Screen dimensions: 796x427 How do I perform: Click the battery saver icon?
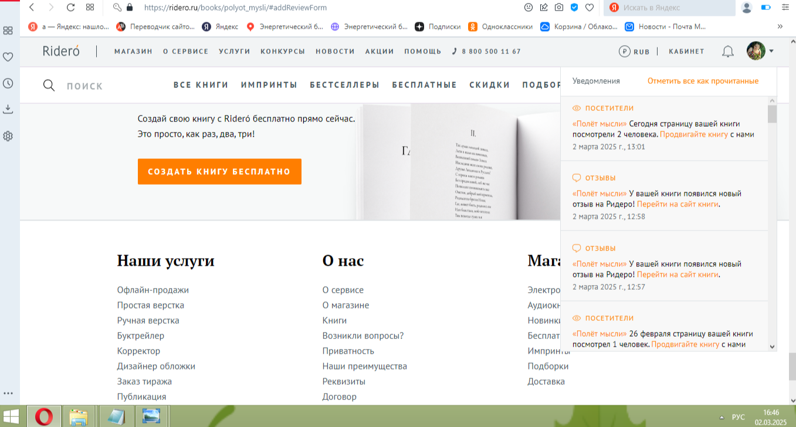point(765,8)
